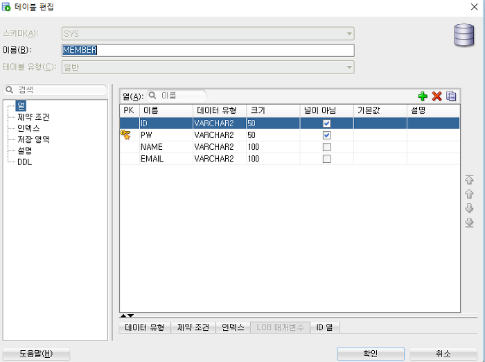Switch to the 제약 조건 bottom tab
Screen dimensions: 485x362
point(193,327)
